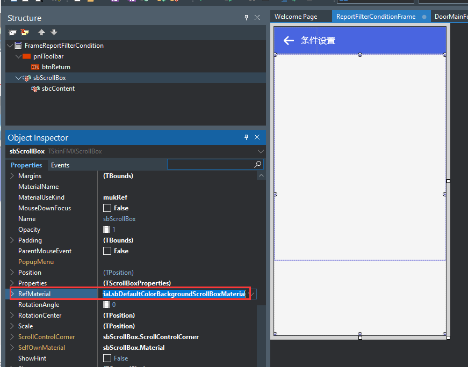Image resolution: width=468 pixels, height=367 pixels.
Task: Click the 条件设置 title in the designer
Action: [318, 41]
